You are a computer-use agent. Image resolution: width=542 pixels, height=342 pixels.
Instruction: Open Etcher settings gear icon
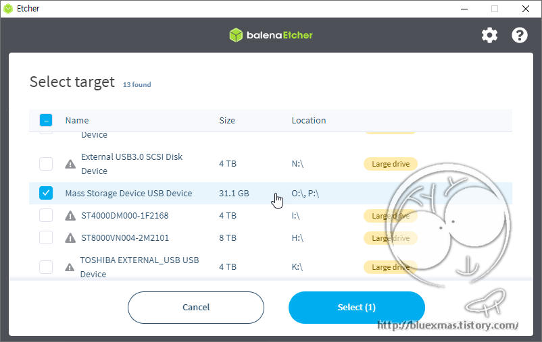pyautogui.click(x=489, y=35)
